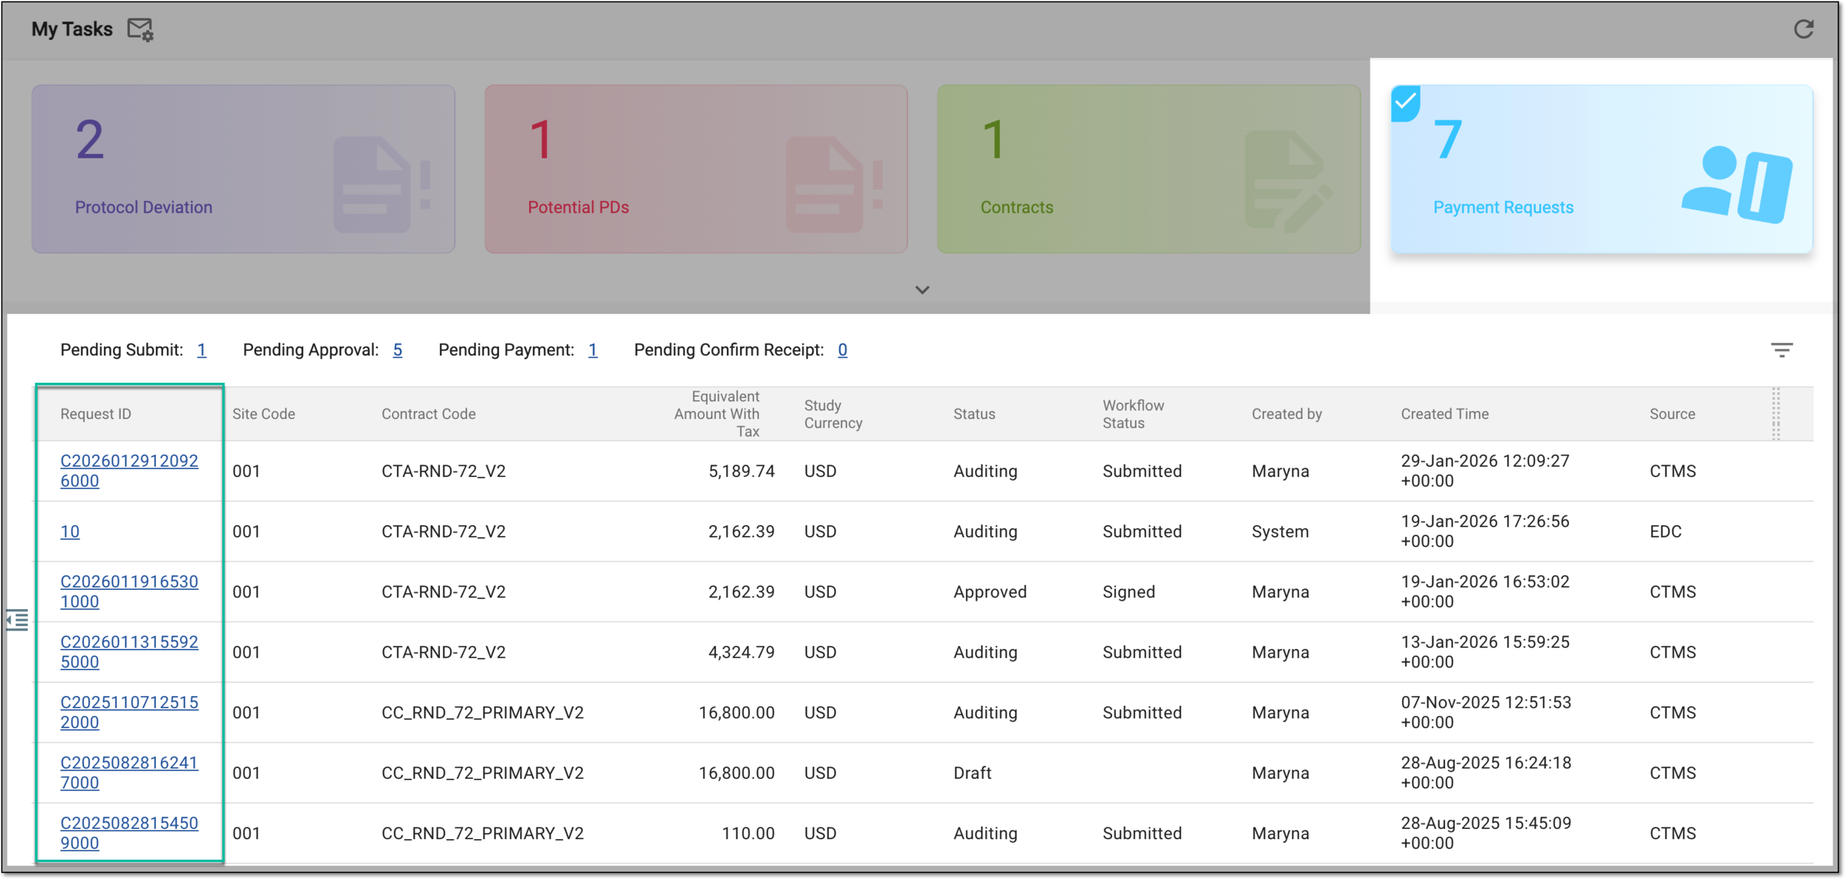This screenshot has width=1845, height=879.
Task: Open the table filter icon
Action: 1782,350
